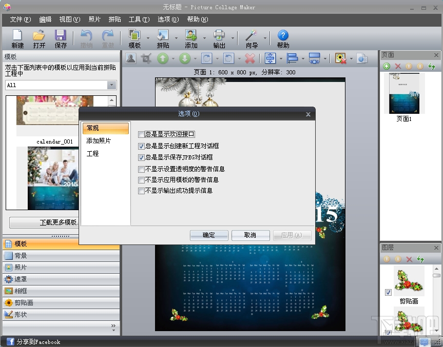
Task: Open the dropdown arrow beside 模板 toolbar button
Action: (148, 38)
